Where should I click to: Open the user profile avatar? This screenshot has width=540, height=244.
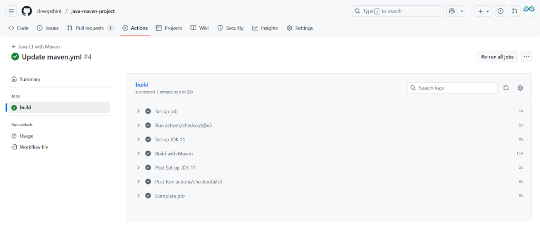[x=529, y=11]
